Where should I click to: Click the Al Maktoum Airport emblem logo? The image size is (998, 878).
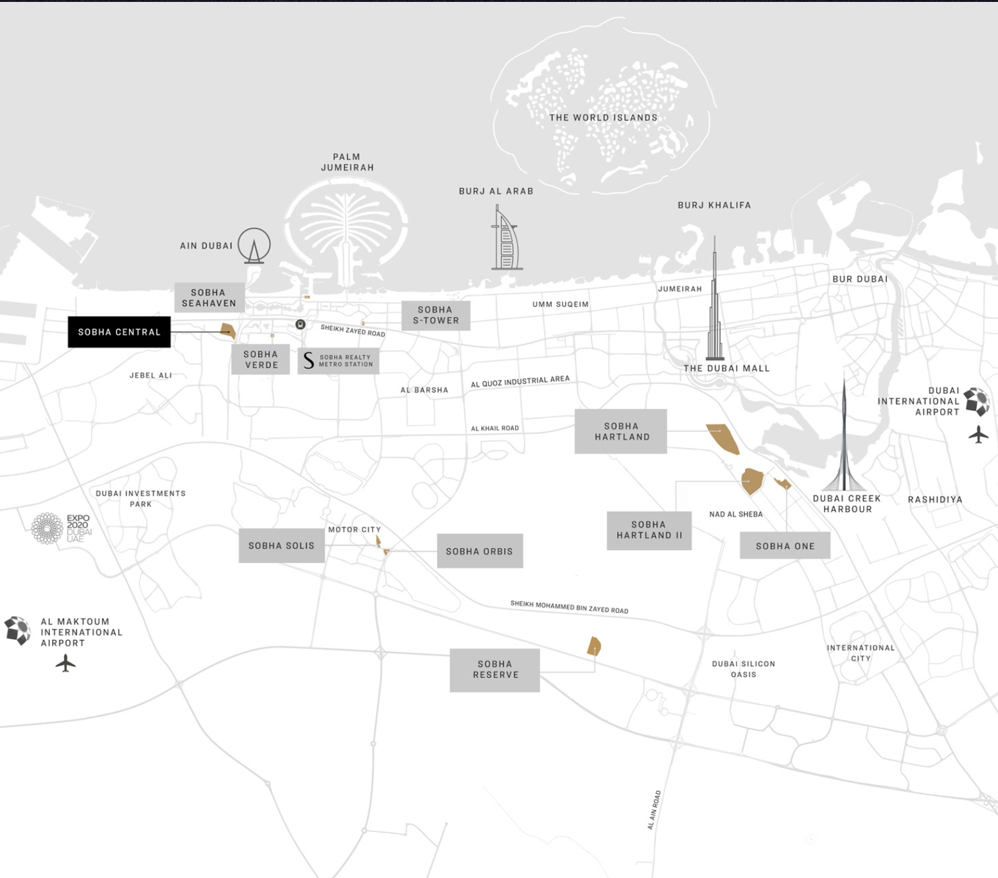coord(17,631)
